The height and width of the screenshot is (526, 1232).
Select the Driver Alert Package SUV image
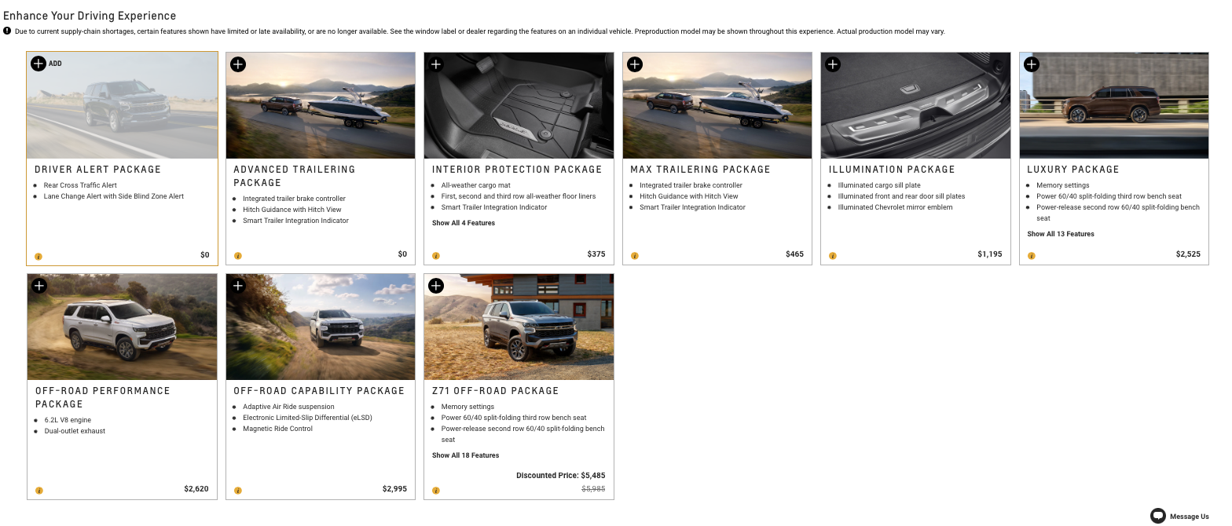122,105
